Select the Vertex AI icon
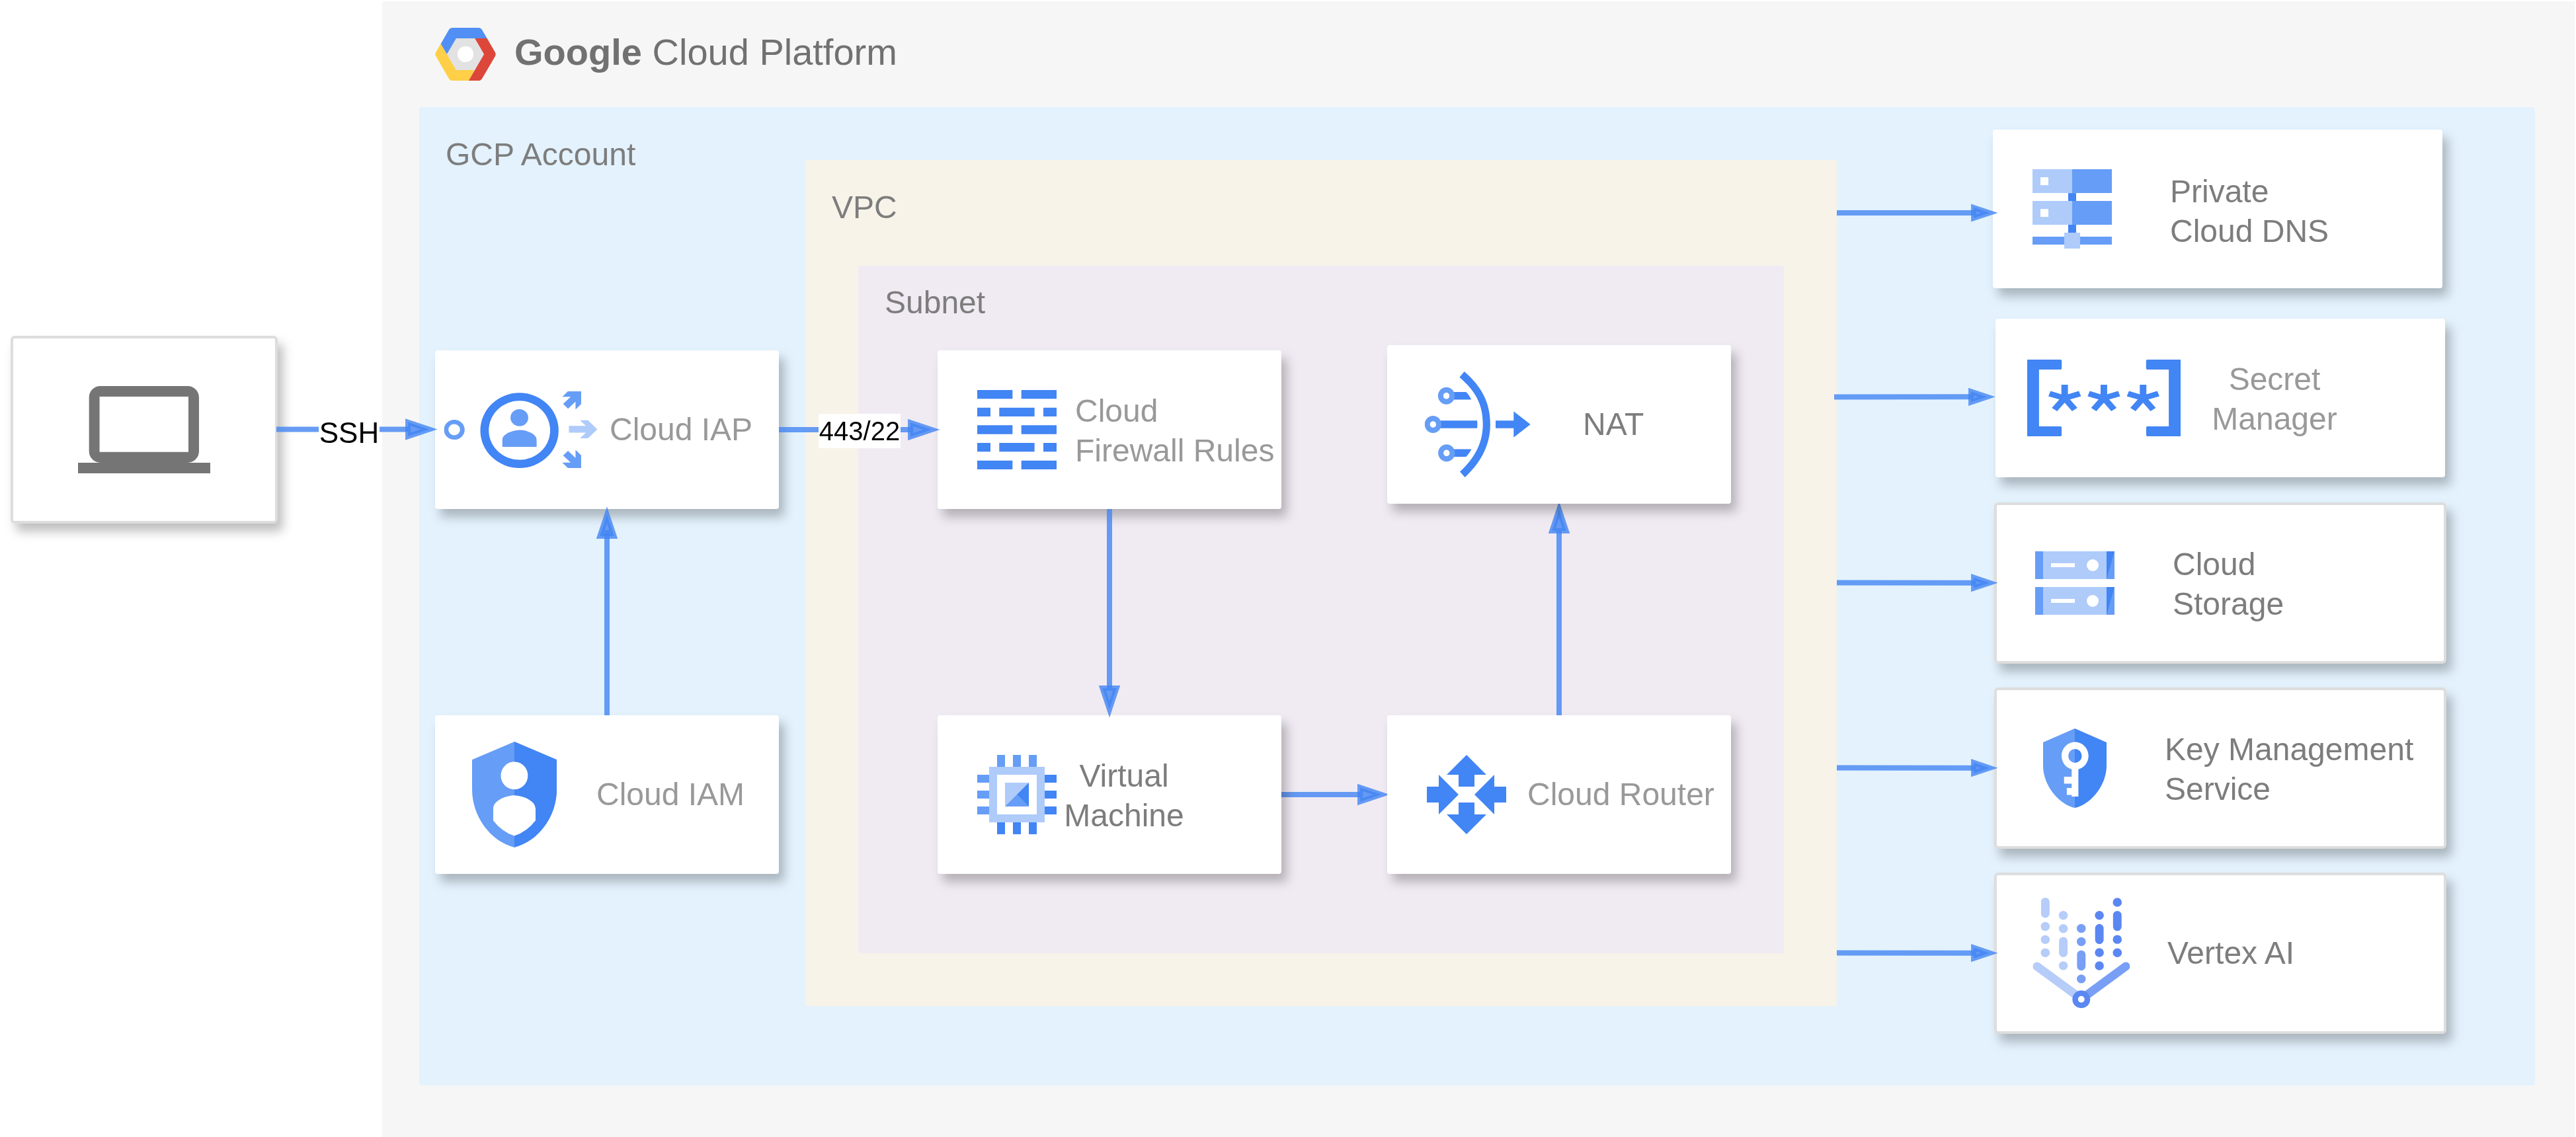The image size is (2576, 1137). pos(2081,952)
